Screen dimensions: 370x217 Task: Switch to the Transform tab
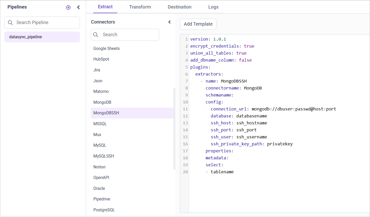point(140,7)
